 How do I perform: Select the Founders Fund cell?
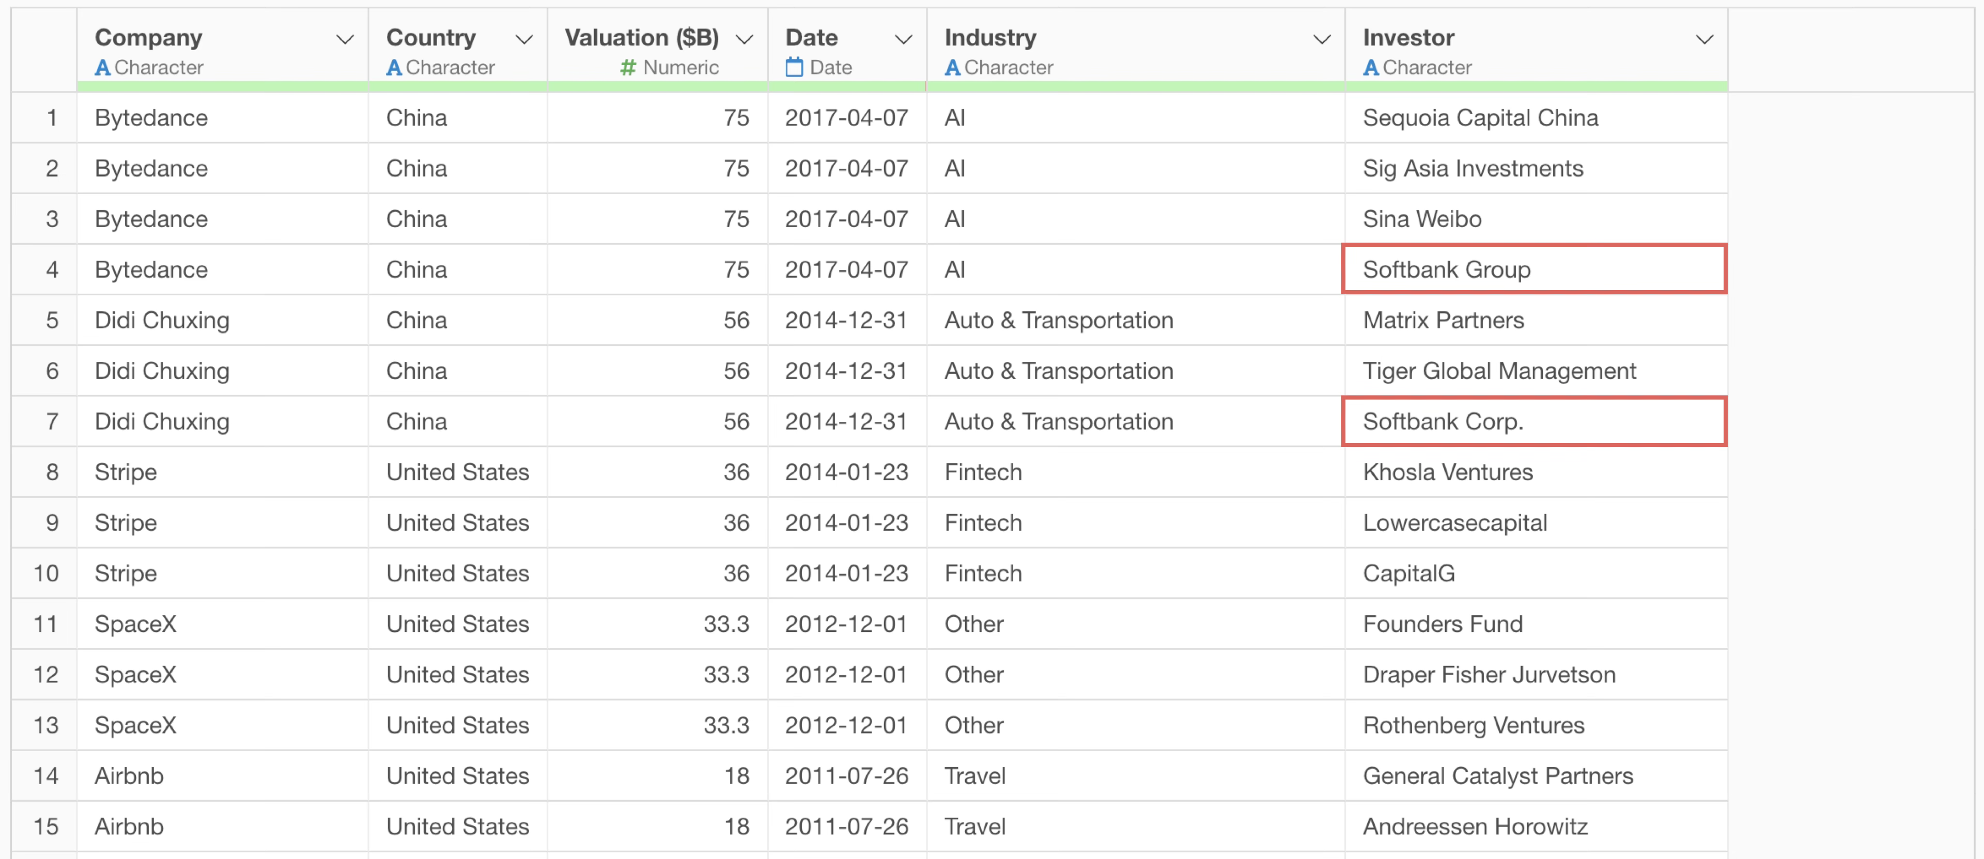1536,624
